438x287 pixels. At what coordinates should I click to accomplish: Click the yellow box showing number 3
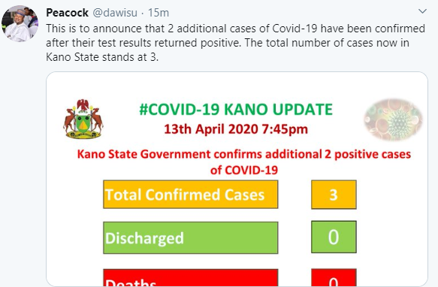[334, 195]
